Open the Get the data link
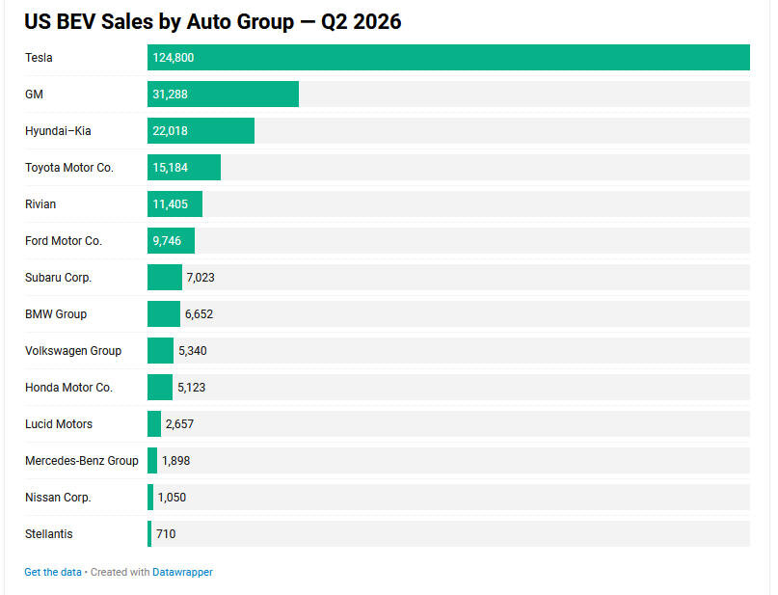778x595 pixels. tap(53, 572)
